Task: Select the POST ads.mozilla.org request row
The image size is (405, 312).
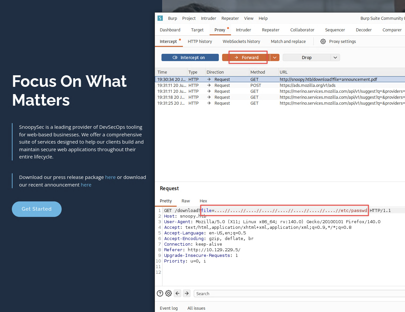Action: point(280,85)
